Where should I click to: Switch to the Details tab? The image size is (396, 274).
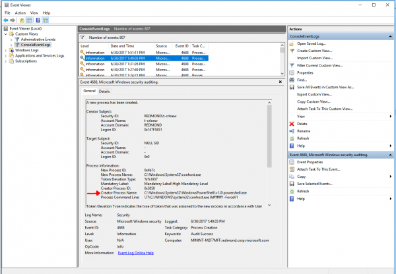104,92
